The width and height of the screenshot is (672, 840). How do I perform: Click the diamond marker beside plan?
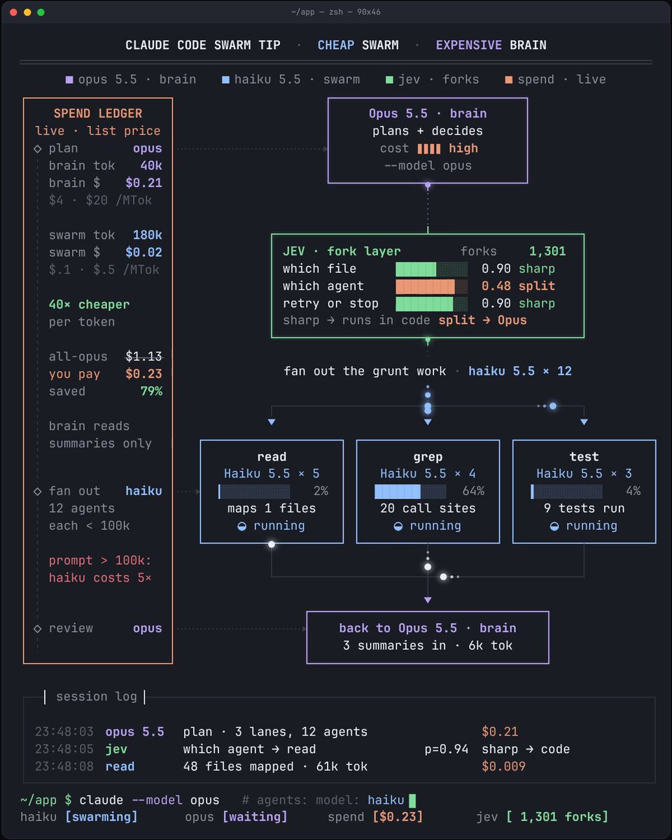pos(38,148)
